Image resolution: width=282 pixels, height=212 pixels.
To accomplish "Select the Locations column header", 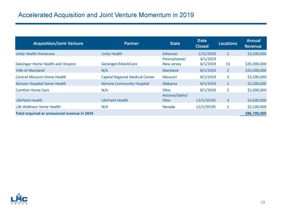I will (x=228, y=43).
